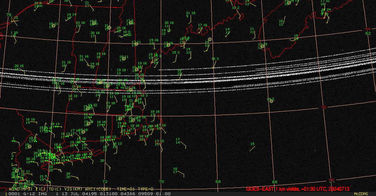The image size is (376, 196).
Task: Click the yellow frame number 1 in status bar
Action: point(6,194)
